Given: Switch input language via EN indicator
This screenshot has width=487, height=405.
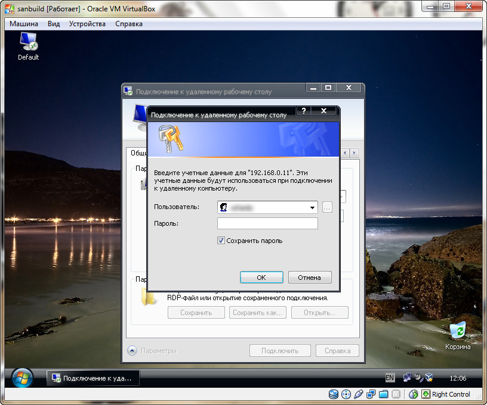Looking at the screenshot, I should [390, 378].
